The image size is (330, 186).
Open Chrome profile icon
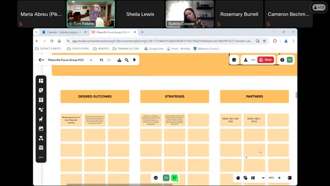coord(286,41)
